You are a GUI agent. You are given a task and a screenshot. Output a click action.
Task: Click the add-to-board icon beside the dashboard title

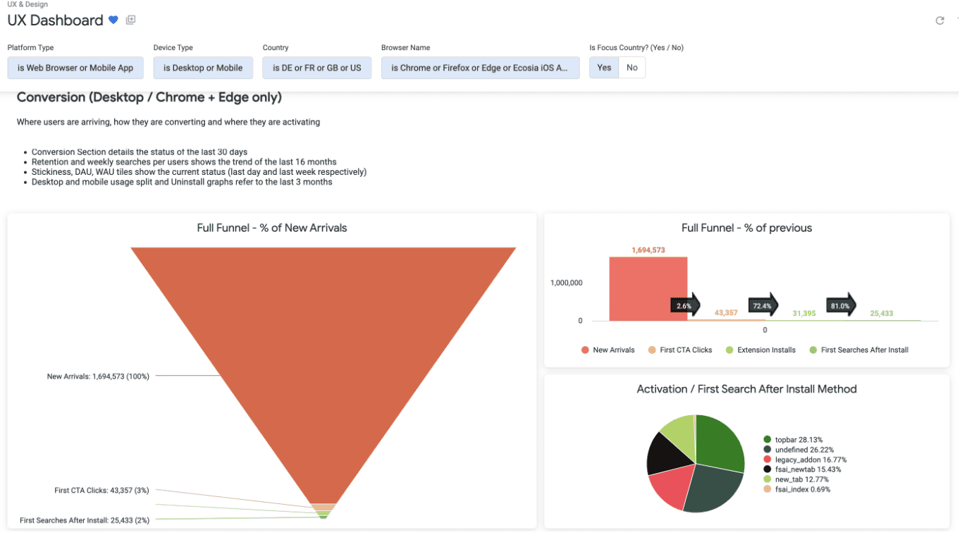(130, 20)
